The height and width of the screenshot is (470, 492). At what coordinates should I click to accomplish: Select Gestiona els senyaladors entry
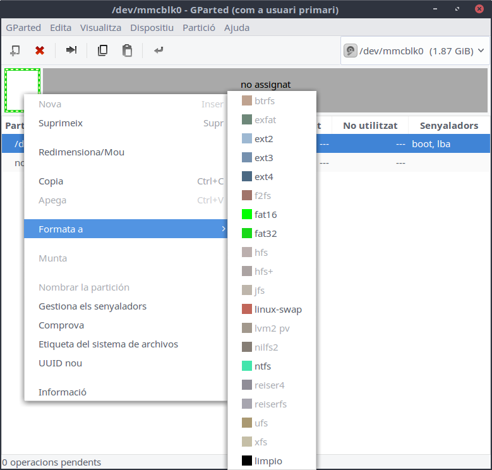pos(126,306)
